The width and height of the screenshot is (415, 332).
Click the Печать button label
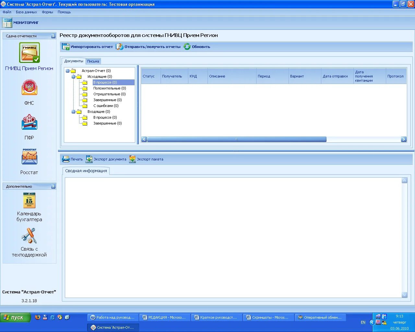click(x=77, y=159)
